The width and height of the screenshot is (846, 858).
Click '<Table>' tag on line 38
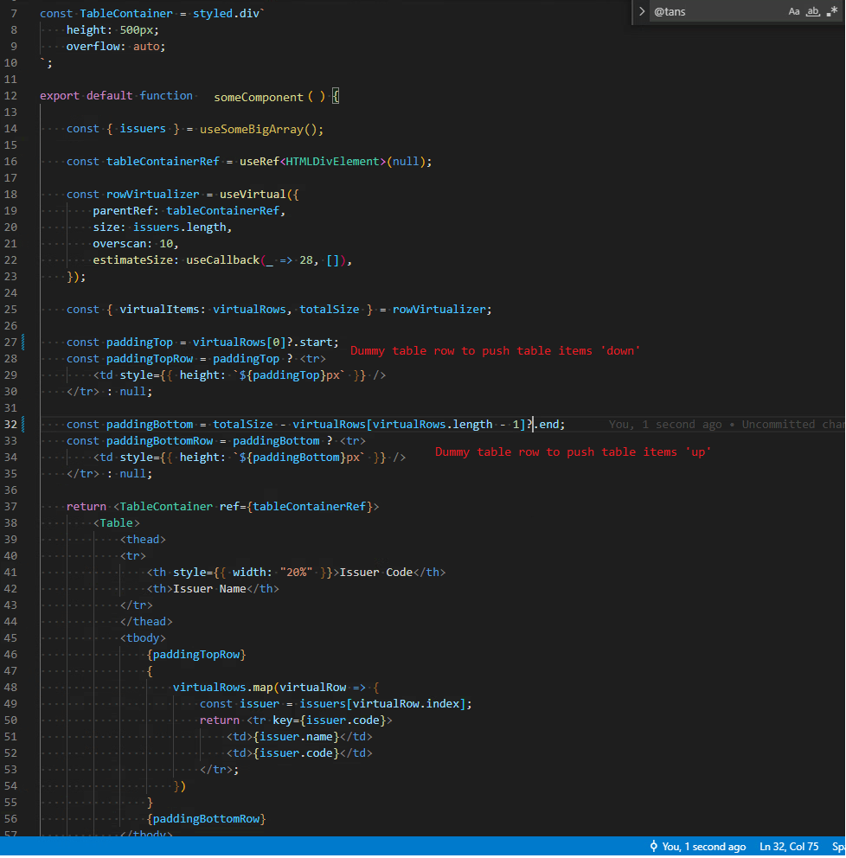tap(116, 522)
